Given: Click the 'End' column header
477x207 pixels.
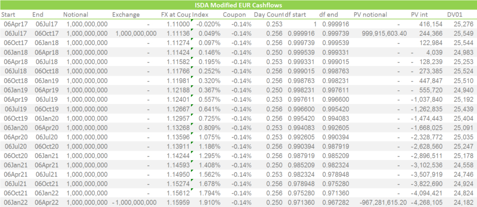Looking at the screenshot, I should (x=38, y=14).
